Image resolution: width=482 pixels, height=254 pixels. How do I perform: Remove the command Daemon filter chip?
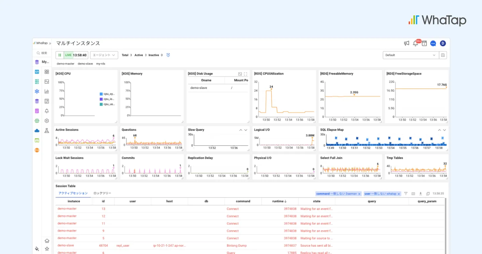coord(359,194)
